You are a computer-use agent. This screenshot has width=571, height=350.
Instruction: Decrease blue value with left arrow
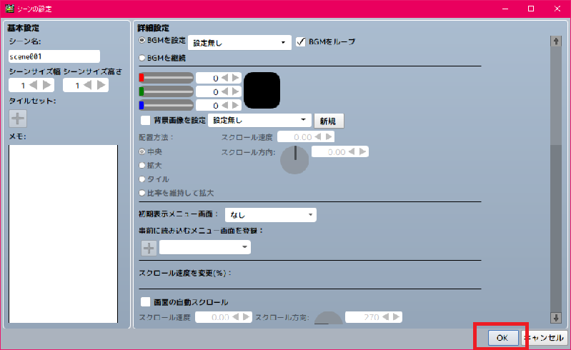pos(225,106)
